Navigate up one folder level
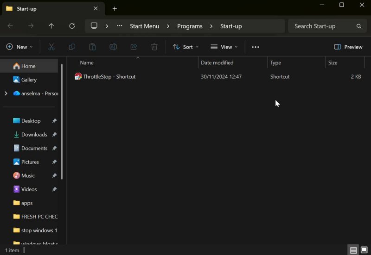Image resolution: width=371 pixels, height=255 pixels. click(x=51, y=26)
